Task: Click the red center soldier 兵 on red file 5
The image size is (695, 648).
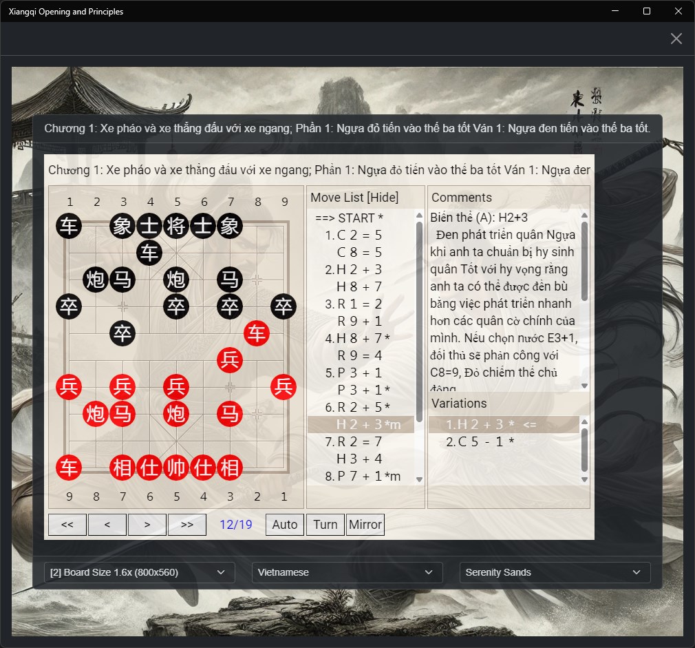Action: [x=176, y=387]
